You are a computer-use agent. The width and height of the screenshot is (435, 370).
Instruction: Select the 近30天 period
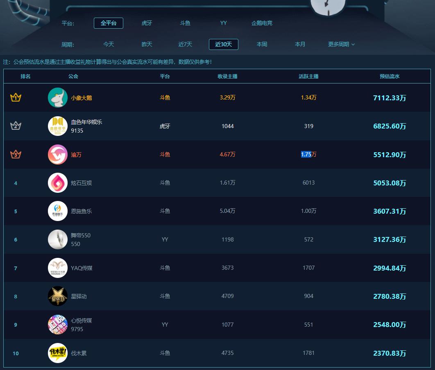[223, 44]
